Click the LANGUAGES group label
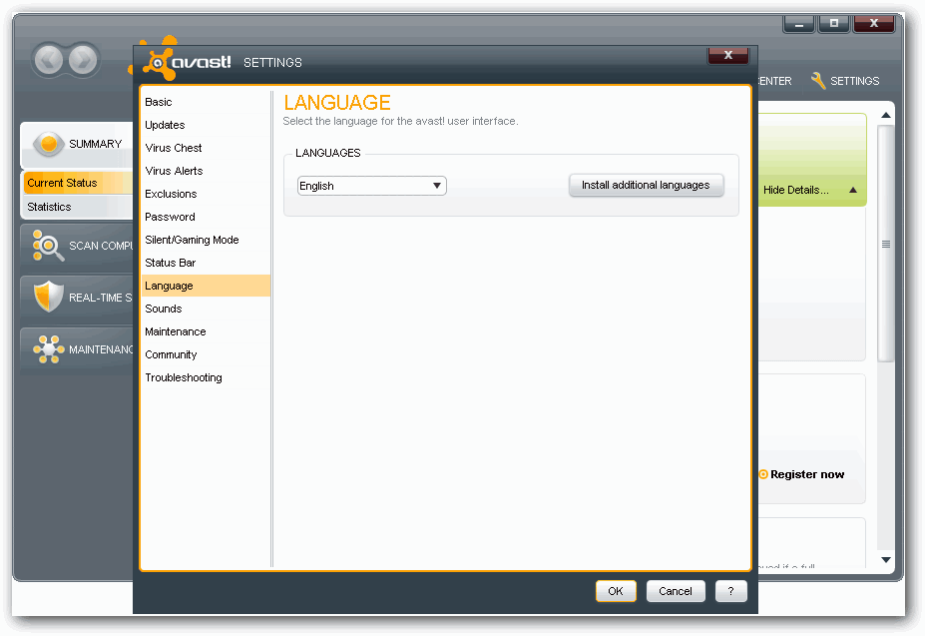The image size is (925, 636). 328,153
